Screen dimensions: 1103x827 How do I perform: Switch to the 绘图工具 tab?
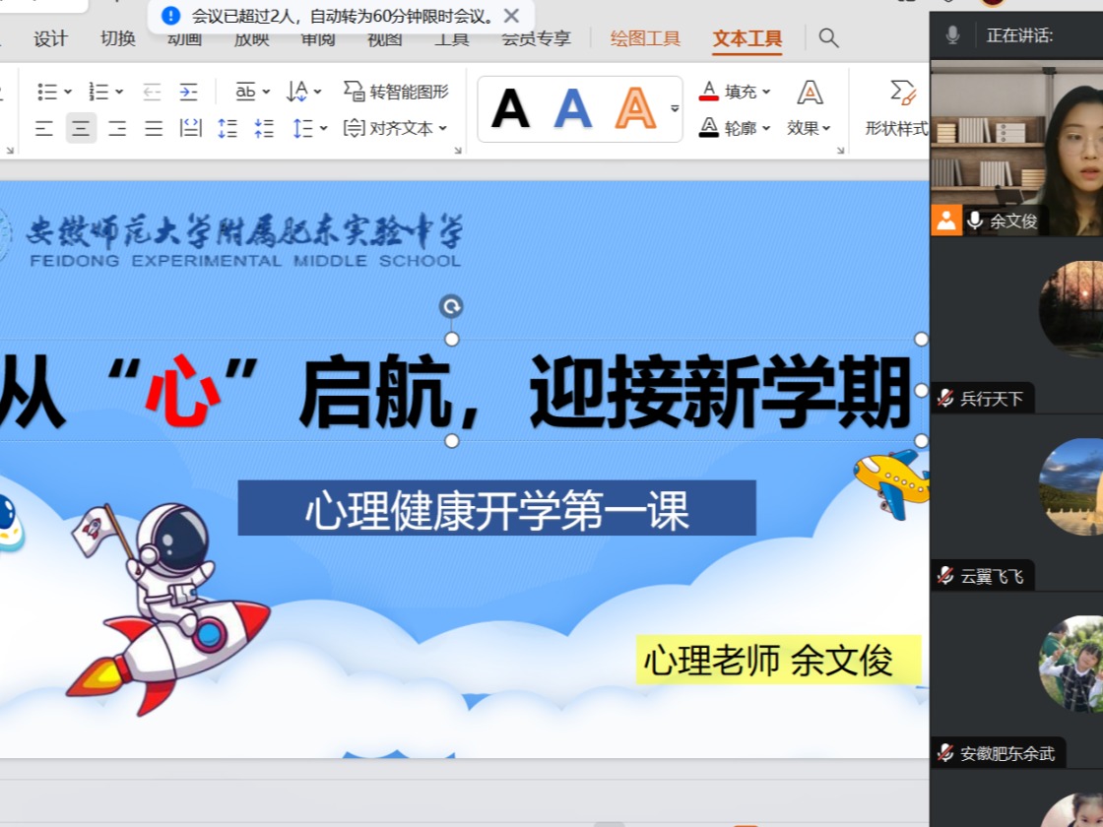click(645, 38)
